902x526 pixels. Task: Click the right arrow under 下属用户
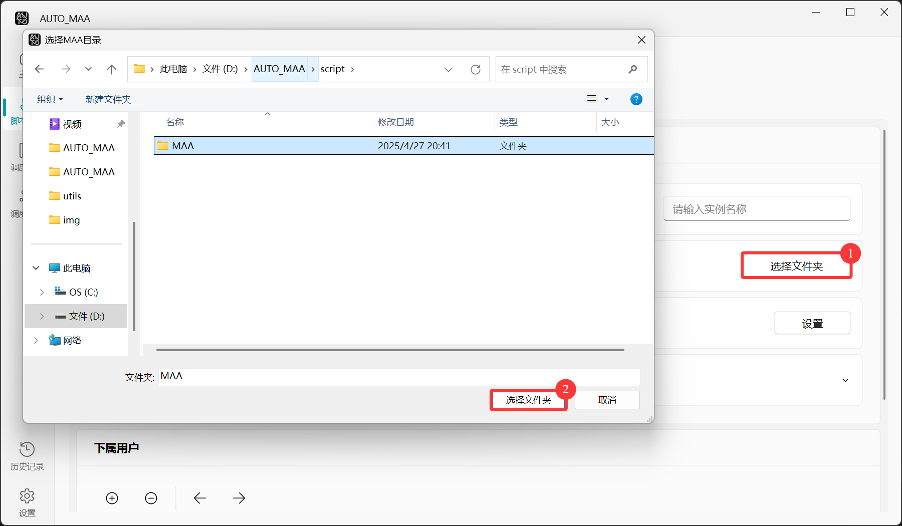coord(239,498)
